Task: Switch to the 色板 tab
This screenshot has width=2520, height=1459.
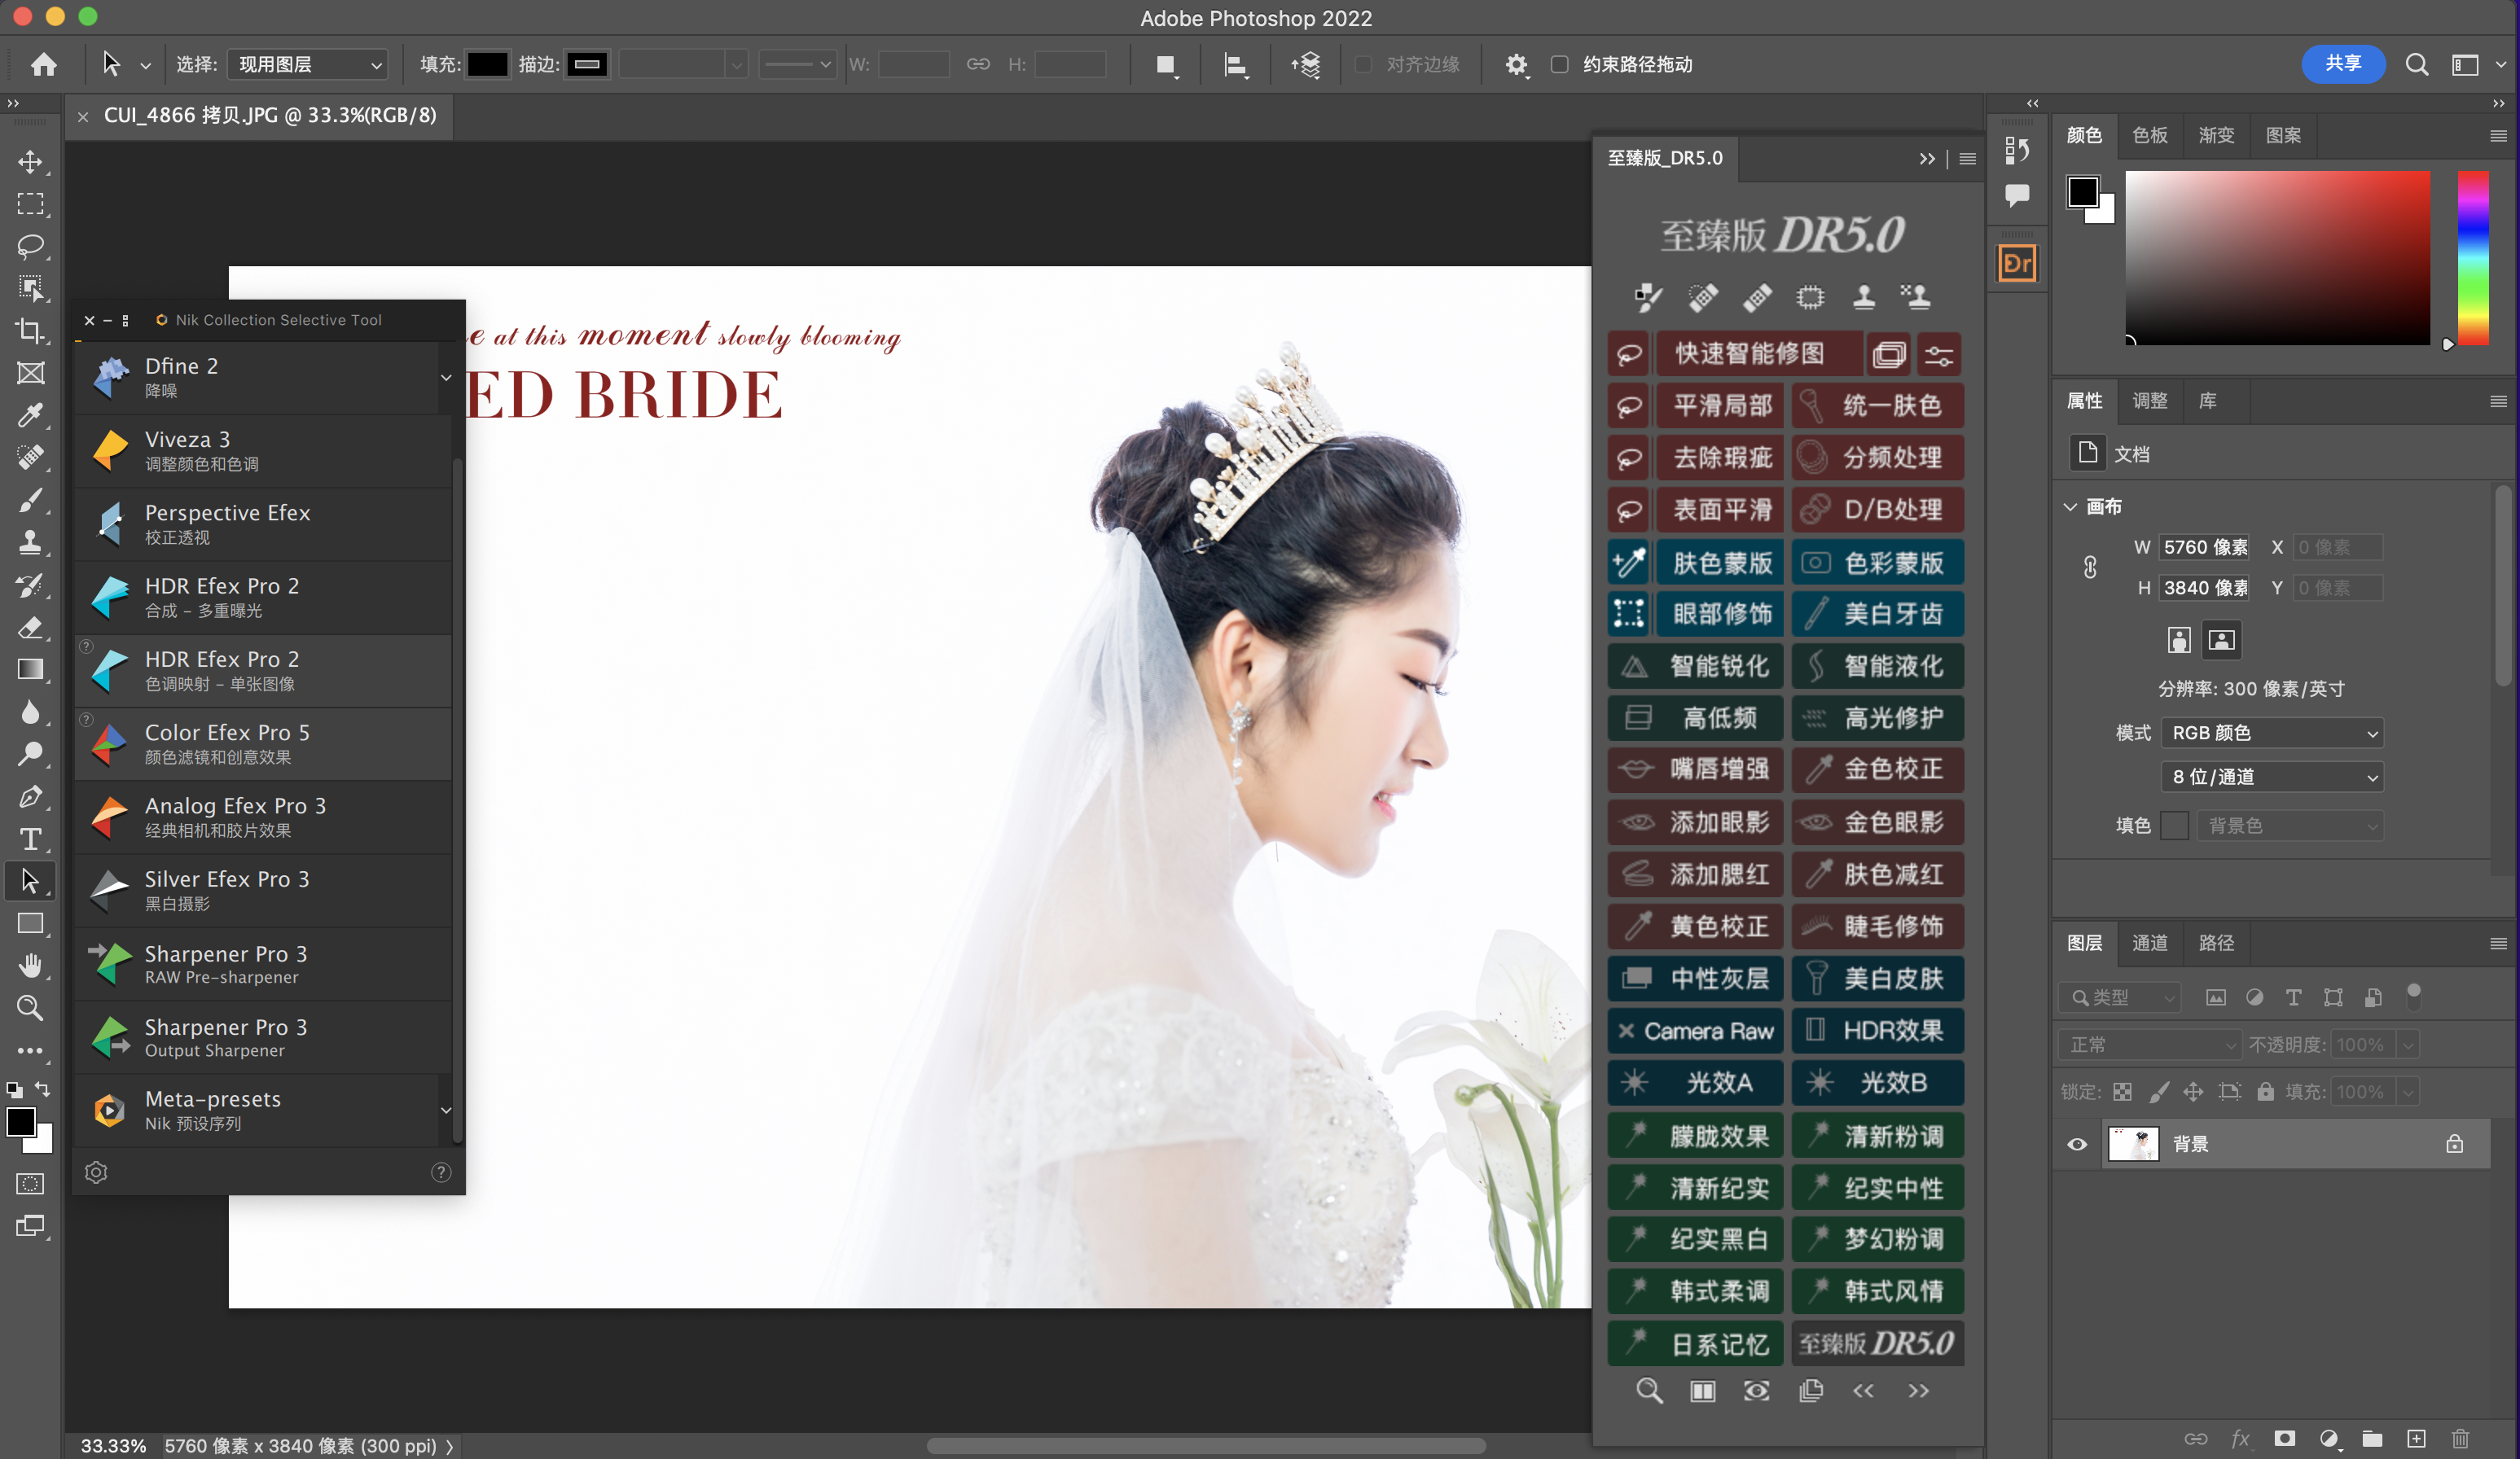Action: point(2149,135)
